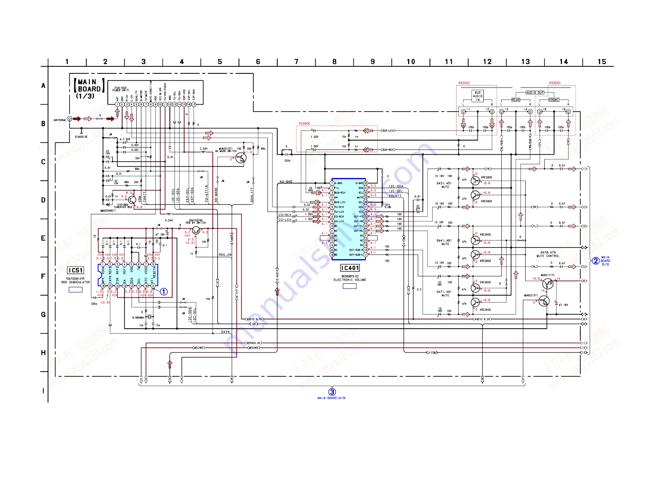Click the (TUX-032) TUNER UNIT label
Screen dimensions: 656x493
click(120, 89)
